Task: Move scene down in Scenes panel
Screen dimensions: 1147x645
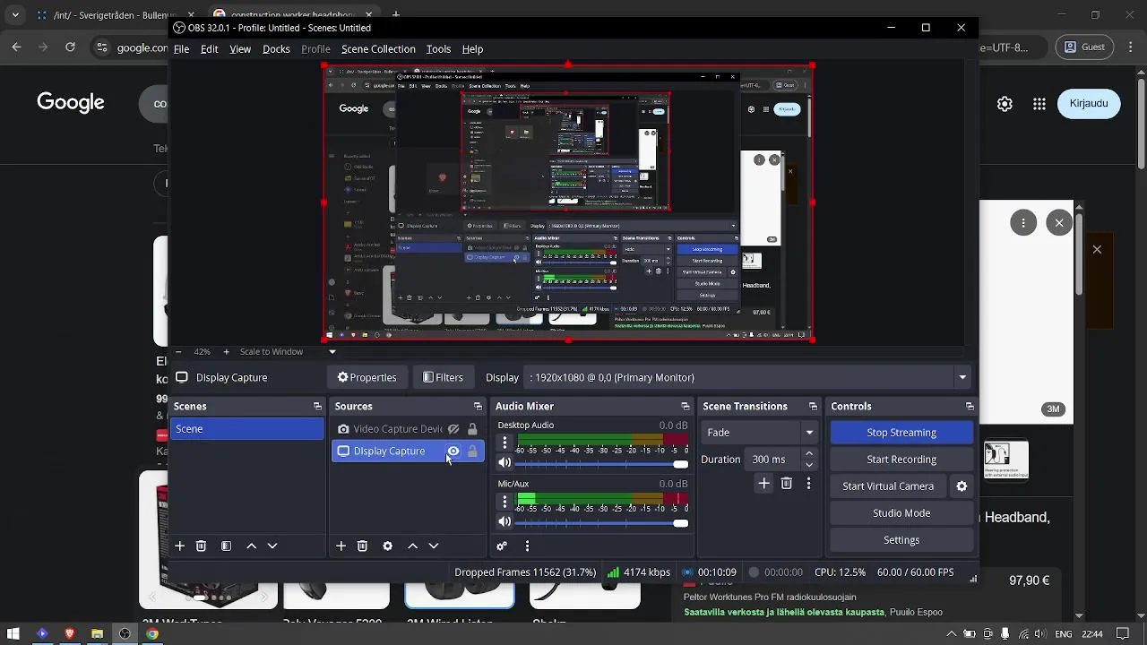Action: (272, 546)
